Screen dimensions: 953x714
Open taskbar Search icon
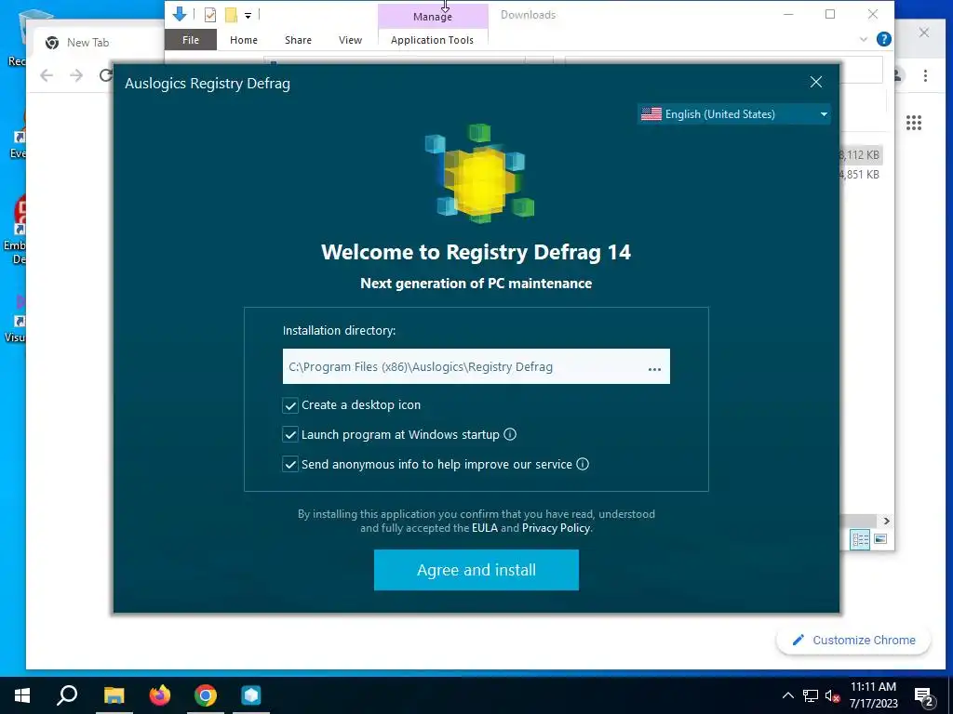(67, 695)
